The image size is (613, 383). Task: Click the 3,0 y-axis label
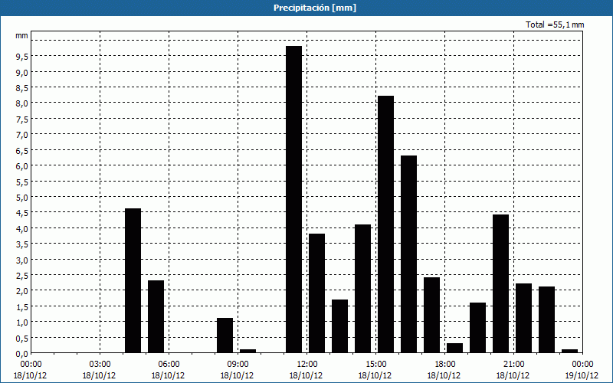(22, 260)
